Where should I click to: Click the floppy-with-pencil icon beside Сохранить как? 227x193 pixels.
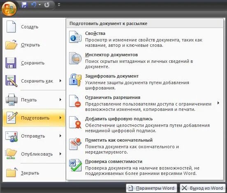[11, 81]
